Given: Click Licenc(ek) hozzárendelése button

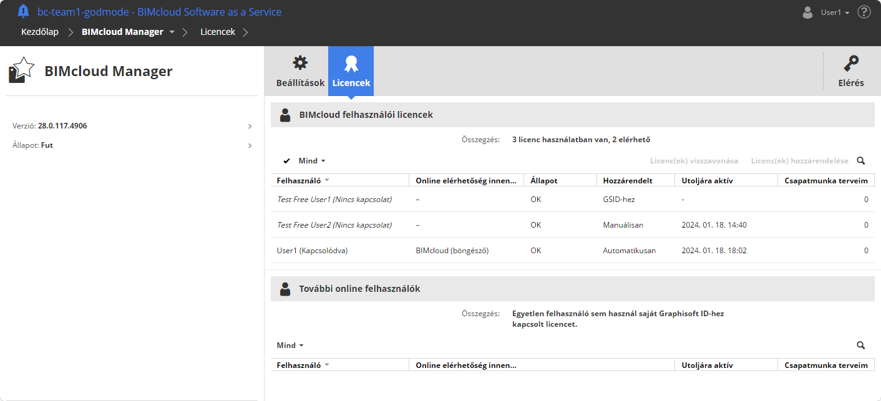Looking at the screenshot, I should 799,161.
